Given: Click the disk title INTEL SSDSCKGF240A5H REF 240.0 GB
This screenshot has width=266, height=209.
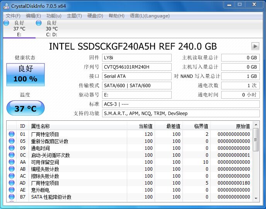Looking at the screenshot, I should [133, 46].
